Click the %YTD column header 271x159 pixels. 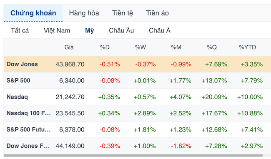click(x=247, y=47)
